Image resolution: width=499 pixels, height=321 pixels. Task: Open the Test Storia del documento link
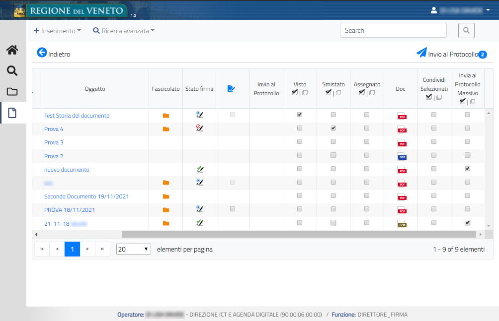pos(77,116)
